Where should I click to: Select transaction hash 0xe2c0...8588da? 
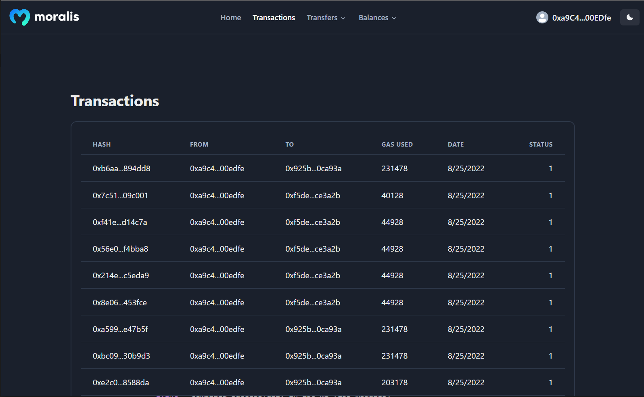(121, 382)
